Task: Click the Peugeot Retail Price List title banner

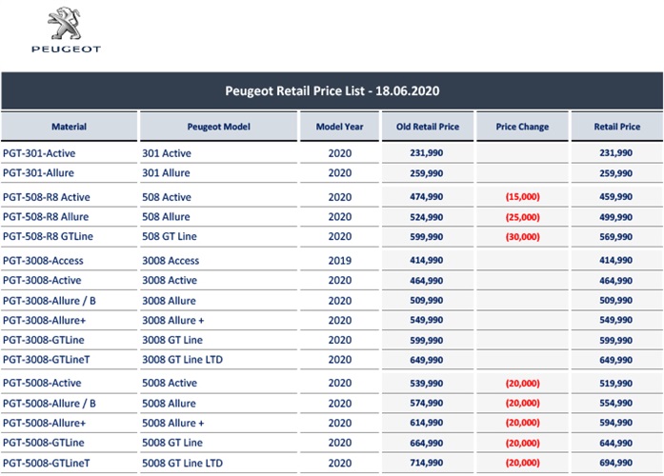Action: tap(332, 90)
